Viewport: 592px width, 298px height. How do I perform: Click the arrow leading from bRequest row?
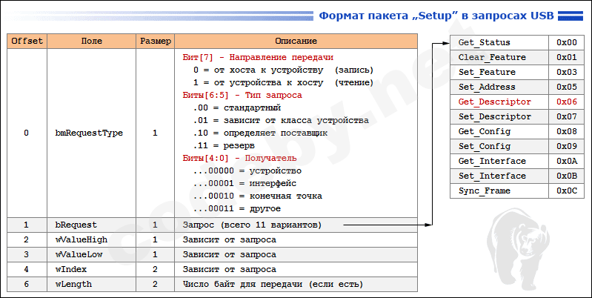tap(385, 224)
